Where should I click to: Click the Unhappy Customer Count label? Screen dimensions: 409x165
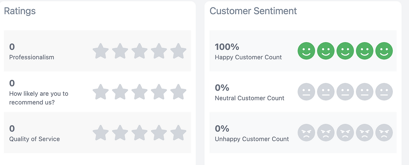tap(252, 139)
